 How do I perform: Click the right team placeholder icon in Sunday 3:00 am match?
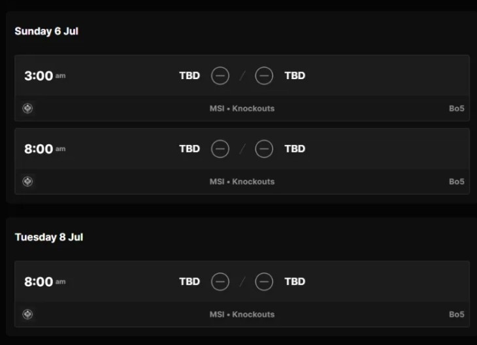click(x=264, y=76)
